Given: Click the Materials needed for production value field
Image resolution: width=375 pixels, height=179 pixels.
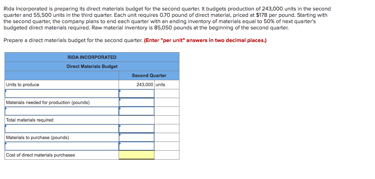Looking at the screenshot, I should pos(137,102).
